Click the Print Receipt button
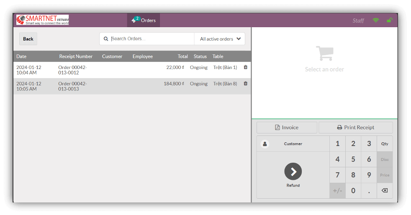 pyautogui.click(x=356, y=128)
